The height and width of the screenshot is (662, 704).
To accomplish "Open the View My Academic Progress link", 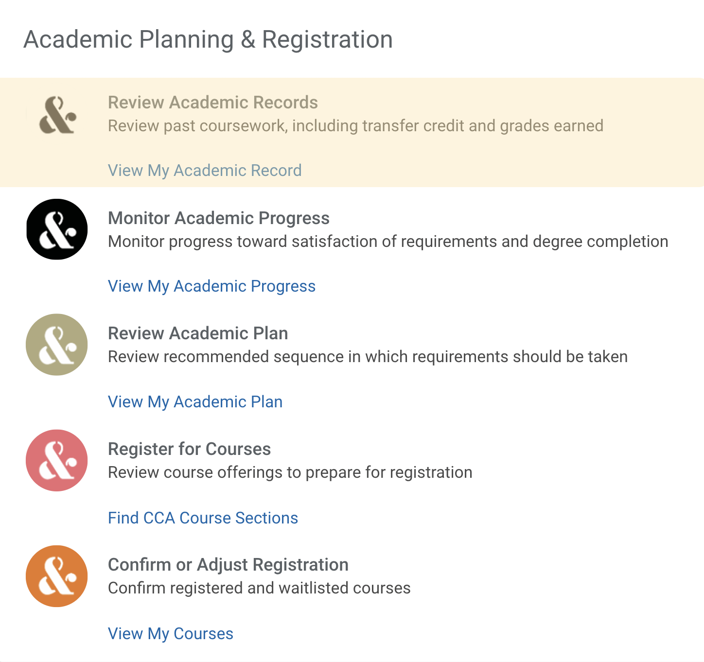I will click(211, 286).
